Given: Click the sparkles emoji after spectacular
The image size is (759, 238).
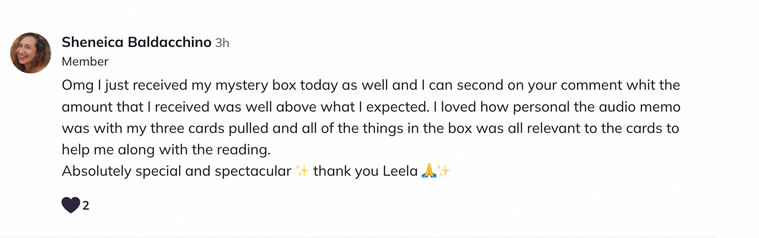Looking at the screenshot, I should (x=302, y=171).
